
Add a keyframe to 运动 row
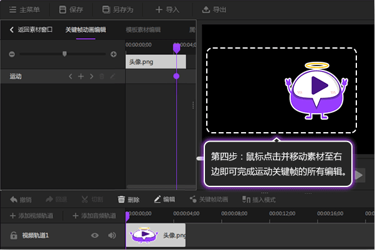80,76
